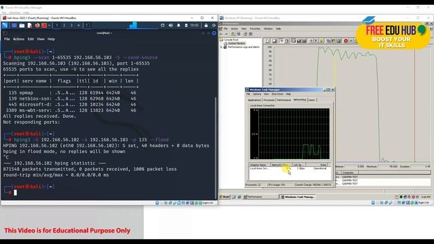Expand Performance Logs and Alerts node
Image resolution: width=434 pixels, height=244 pixels.
(x=221, y=47)
